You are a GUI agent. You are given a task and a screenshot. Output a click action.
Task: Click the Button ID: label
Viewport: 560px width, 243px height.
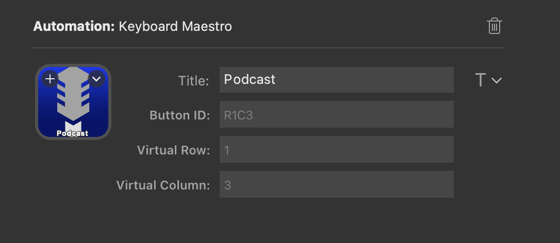[x=179, y=115]
